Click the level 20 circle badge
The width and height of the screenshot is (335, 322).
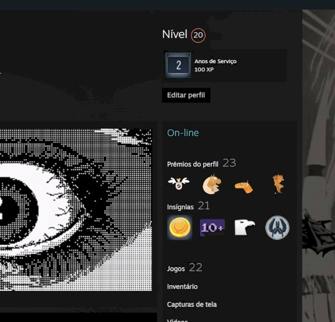point(198,35)
